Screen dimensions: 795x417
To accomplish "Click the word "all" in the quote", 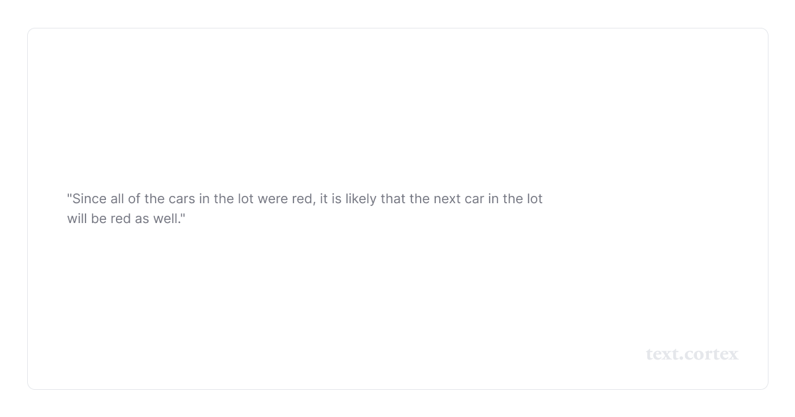I will coord(117,199).
